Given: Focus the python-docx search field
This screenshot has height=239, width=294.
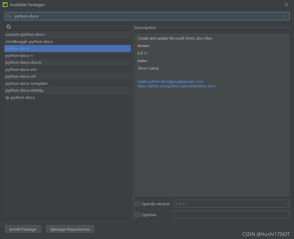Looking at the screenshot, I should (x=147, y=16).
